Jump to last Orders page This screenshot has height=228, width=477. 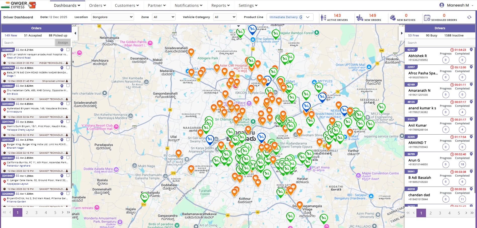68,212
